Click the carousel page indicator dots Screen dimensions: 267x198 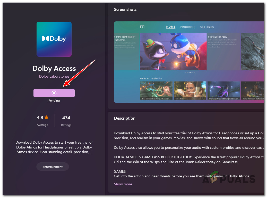point(190,73)
